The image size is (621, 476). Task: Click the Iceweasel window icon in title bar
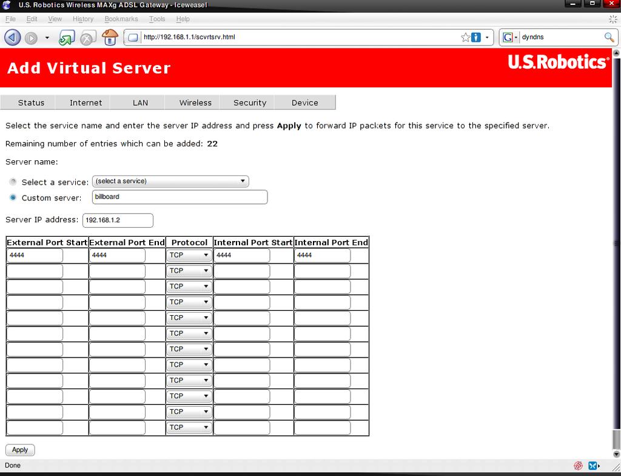tap(6, 5)
